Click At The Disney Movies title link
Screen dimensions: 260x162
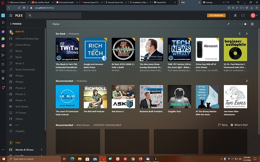(206, 113)
